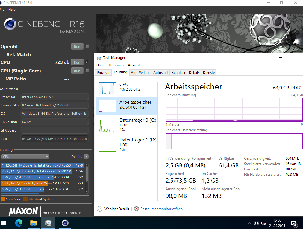The width and height of the screenshot is (303, 229).
Task: Toggle CPU test checkbox
Action: (x=87, y=62)
